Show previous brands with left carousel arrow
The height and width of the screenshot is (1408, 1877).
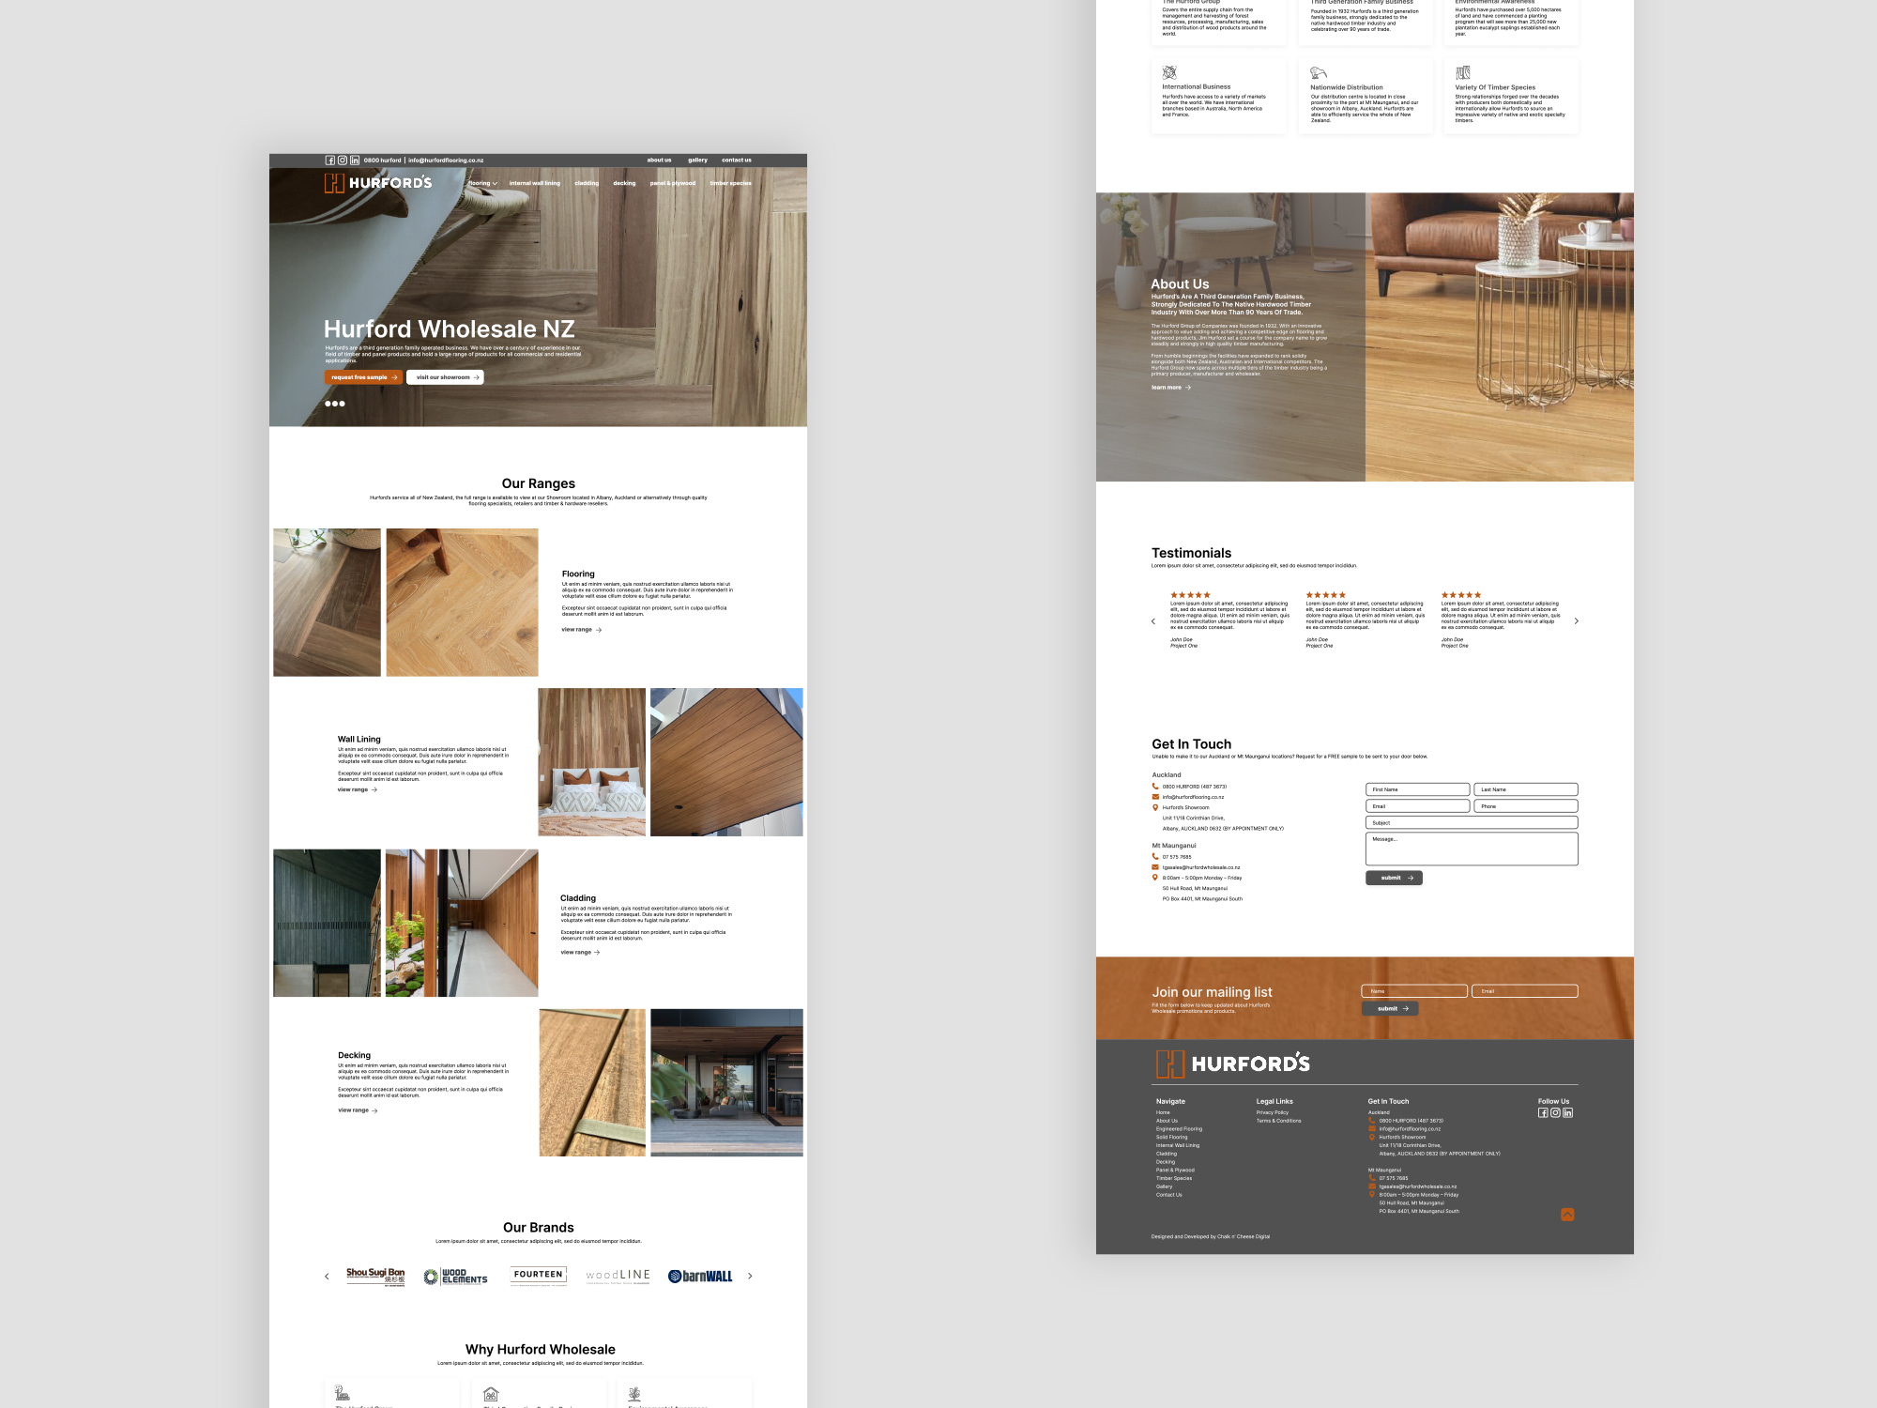pos(327,1277)
